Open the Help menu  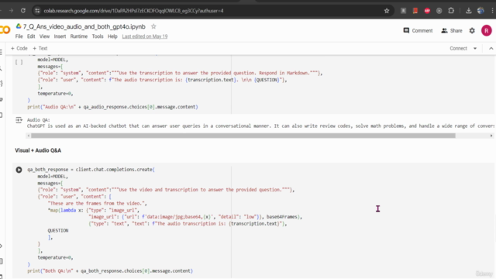112,36
